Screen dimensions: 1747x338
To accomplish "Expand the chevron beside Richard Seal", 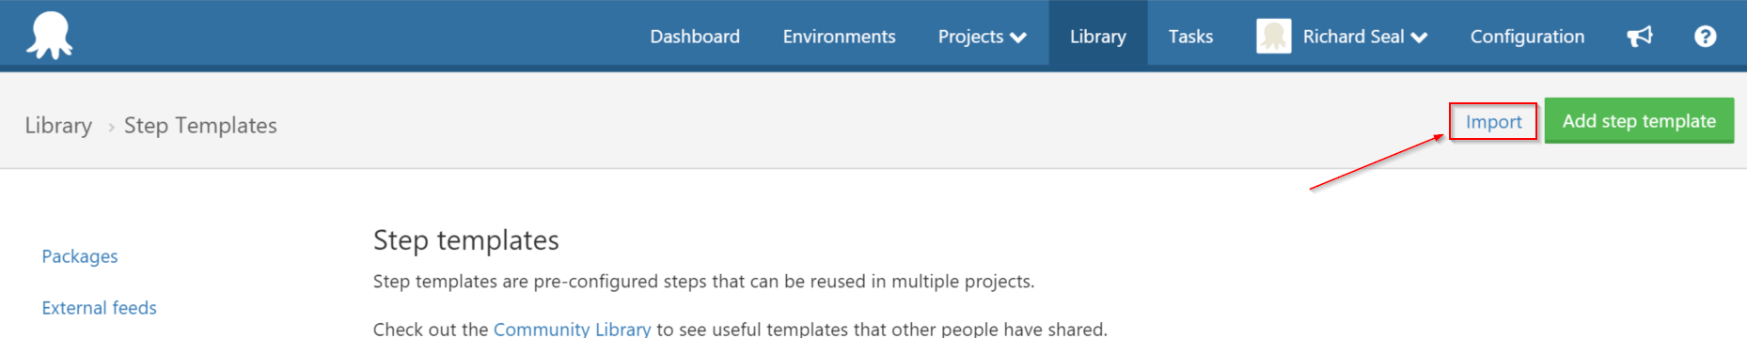I will click(1419, 38).
